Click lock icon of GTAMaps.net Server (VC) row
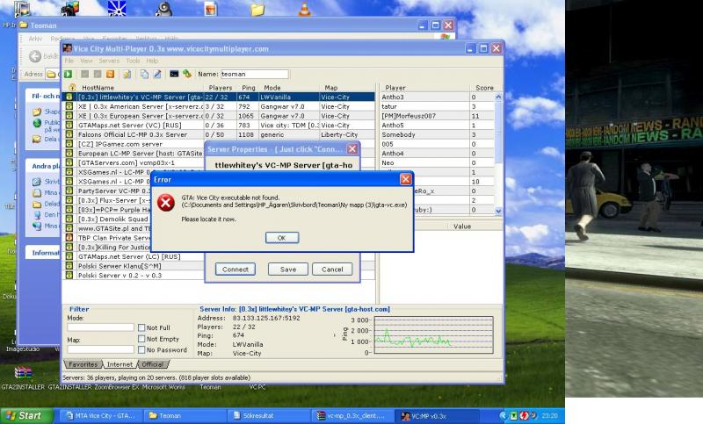 coord(69,125)
